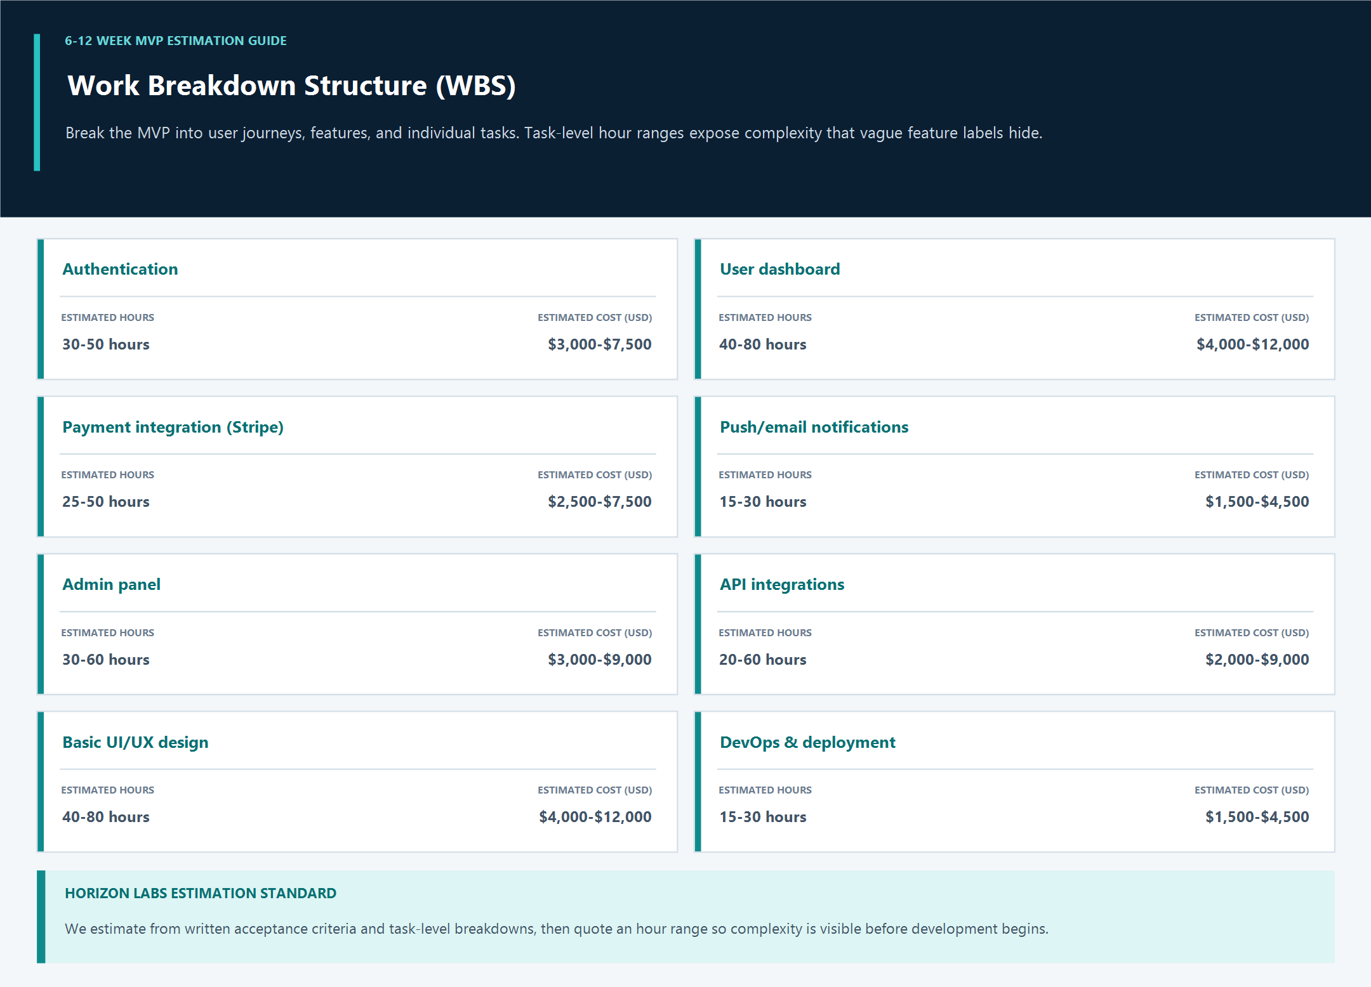Click API integrations cost $2,000-$9,000
This screenshot has height=987, width=1371.
click(1257, 660)
